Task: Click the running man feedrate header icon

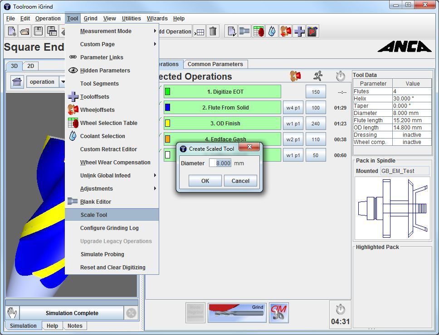Action: pos(318,76)
